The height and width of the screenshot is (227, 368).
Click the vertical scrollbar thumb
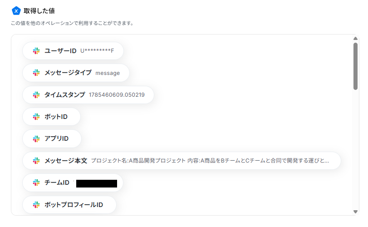click(356, 66)
